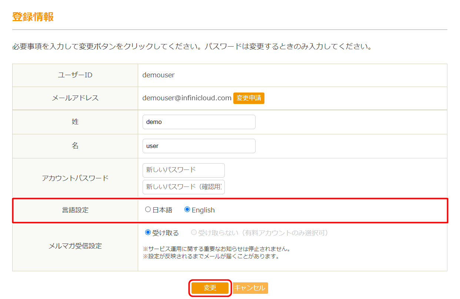
Task: Select the English language radio button
Action: 187,209
